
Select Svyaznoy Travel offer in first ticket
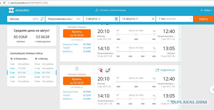click(77, 44)
